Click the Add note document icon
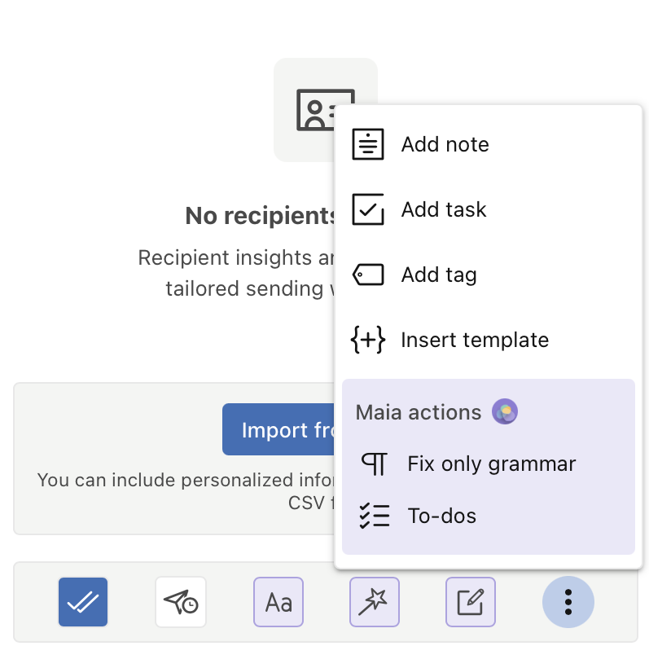The image size is (649, 668). [x=368, y=144]
